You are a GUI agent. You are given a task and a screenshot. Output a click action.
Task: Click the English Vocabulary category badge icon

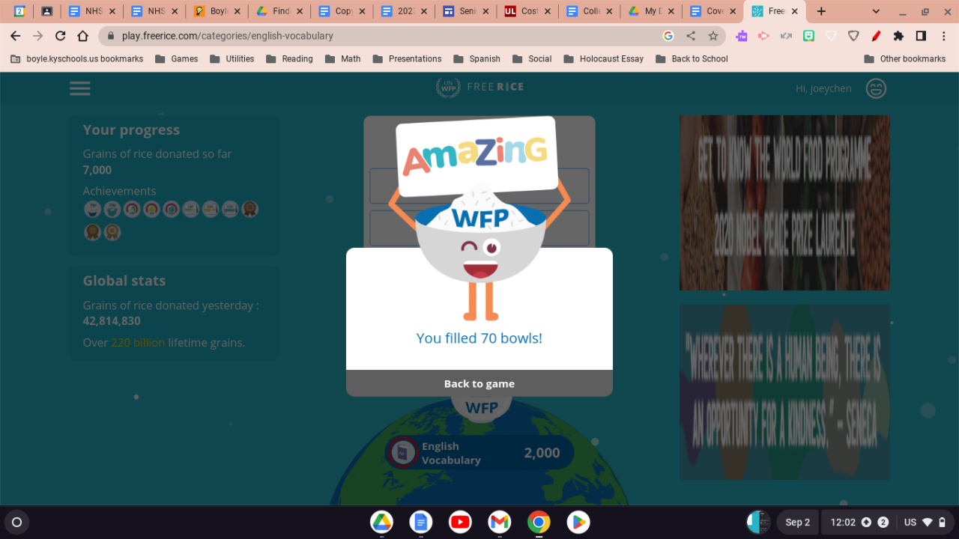(x=403, y=452)
